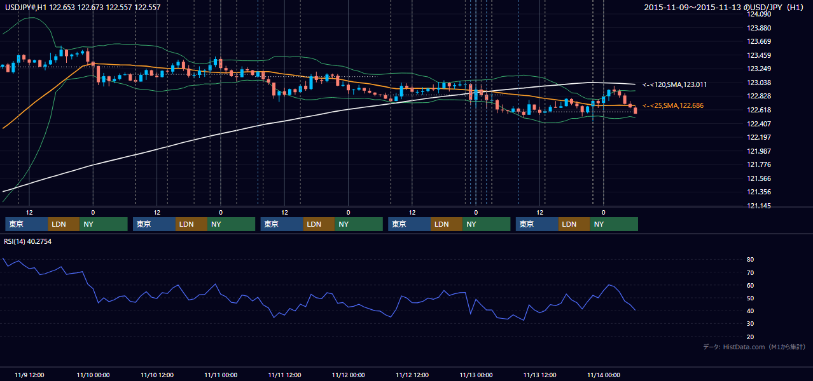Click the USDJPY#,H1 chart title text
This screenshot has width=813, height=381.
pos(82,8)
